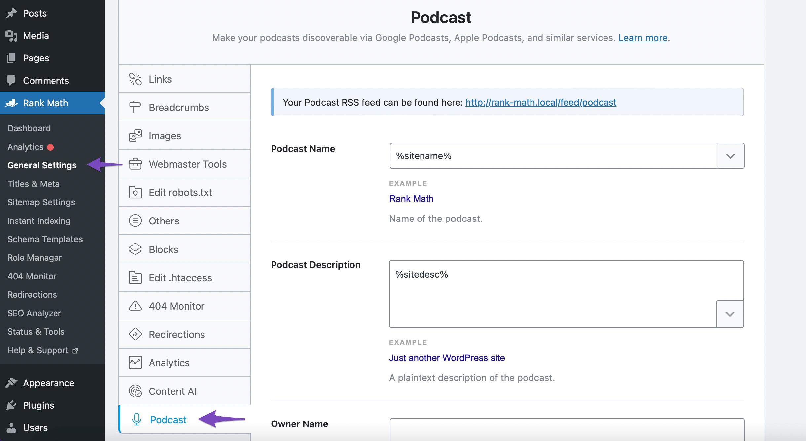Click the red notification dot beside Analytics
This screenshot has height=441, width=806.
point(50,147)
